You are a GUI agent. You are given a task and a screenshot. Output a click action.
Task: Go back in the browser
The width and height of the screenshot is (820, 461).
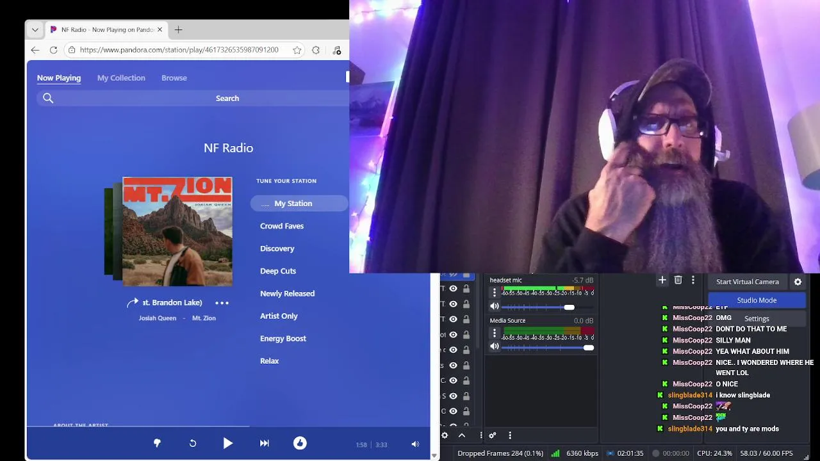click(x=35, y=50)
